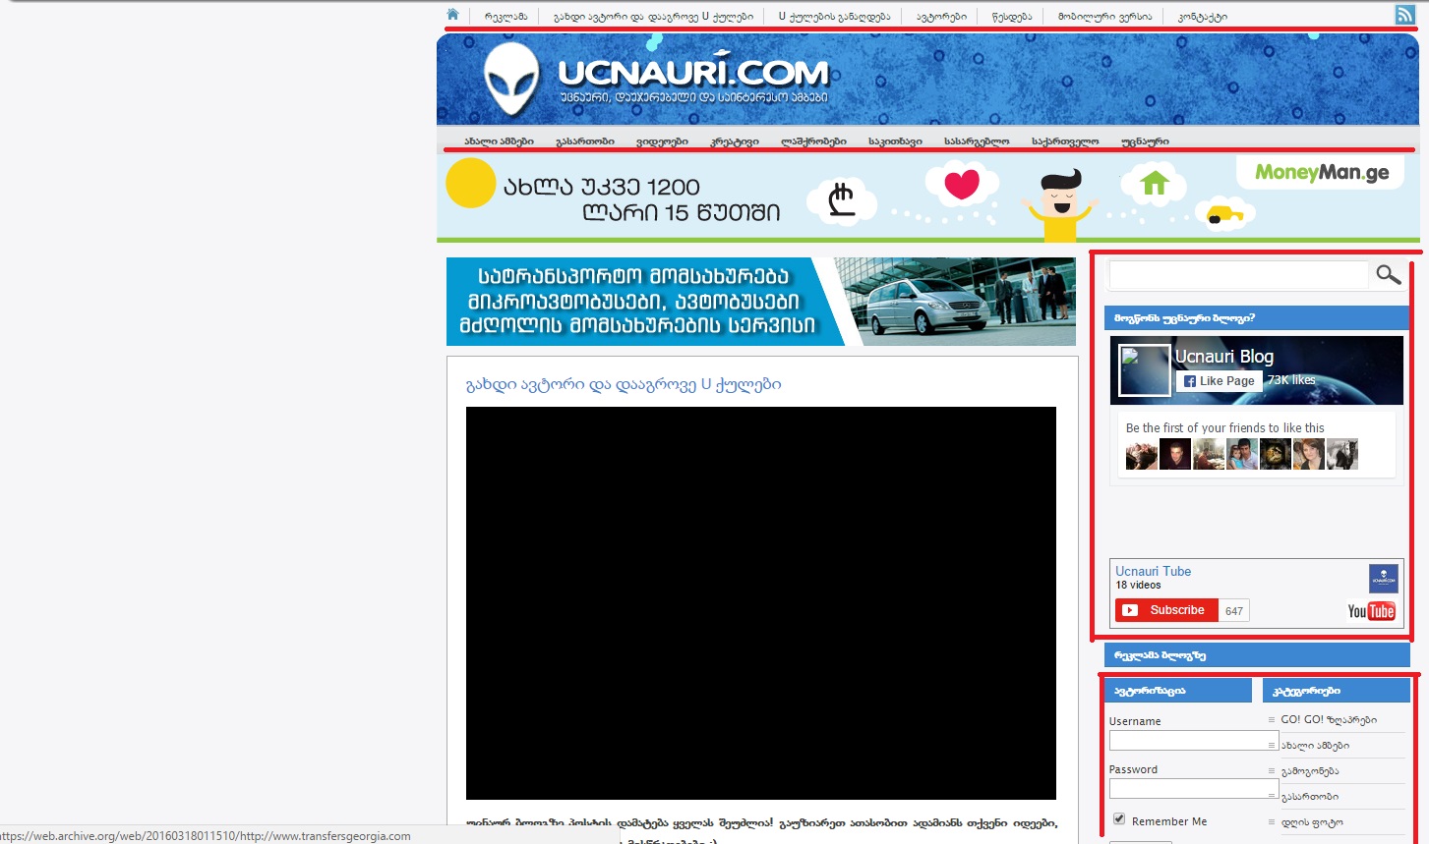The width and height of the screenshot is (1429, 844).
Task: Open გახდი ავტორი და დააგროვე U ქულები menu
Action: [x=653, y=17]
